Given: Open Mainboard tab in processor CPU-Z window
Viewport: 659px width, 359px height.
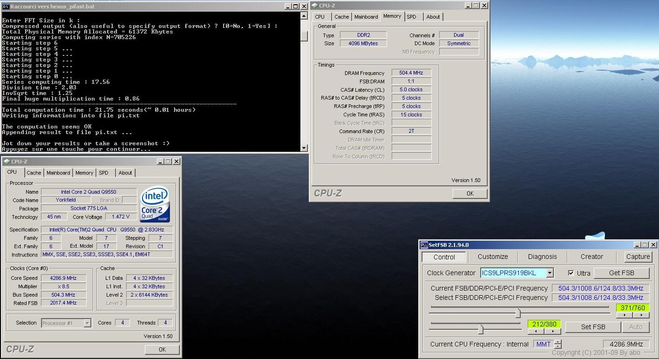Looking at the screenshot, I should (58, 173).
